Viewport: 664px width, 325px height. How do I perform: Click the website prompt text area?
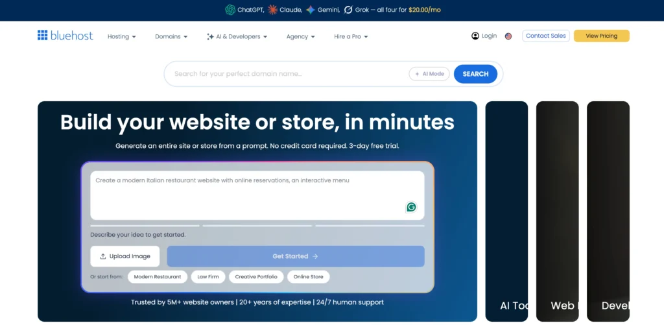[257, 195]
